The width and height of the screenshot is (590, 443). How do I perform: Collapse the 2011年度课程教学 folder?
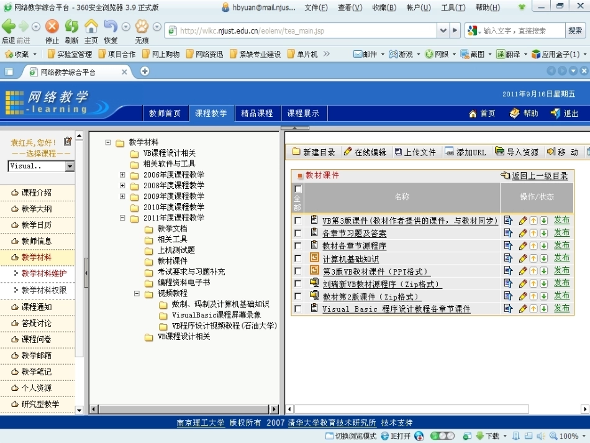pos(122,217)
